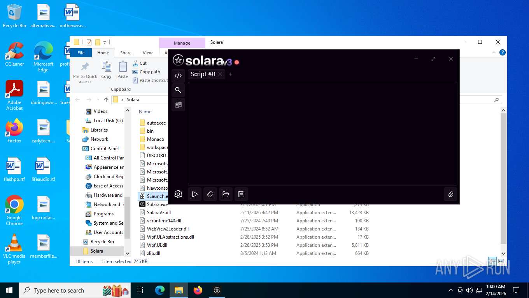Click Solara in the address bar

pos(133,100)
